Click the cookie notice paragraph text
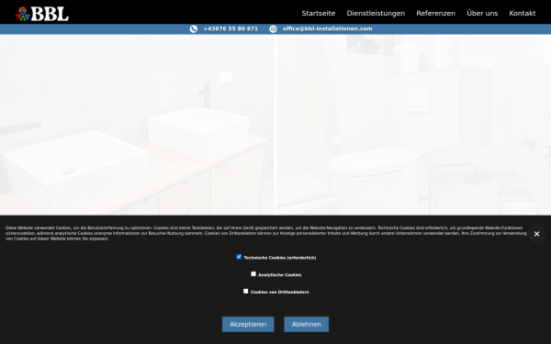Image resolution: width=551 pixels, height=344 pixels. [265, 233]
